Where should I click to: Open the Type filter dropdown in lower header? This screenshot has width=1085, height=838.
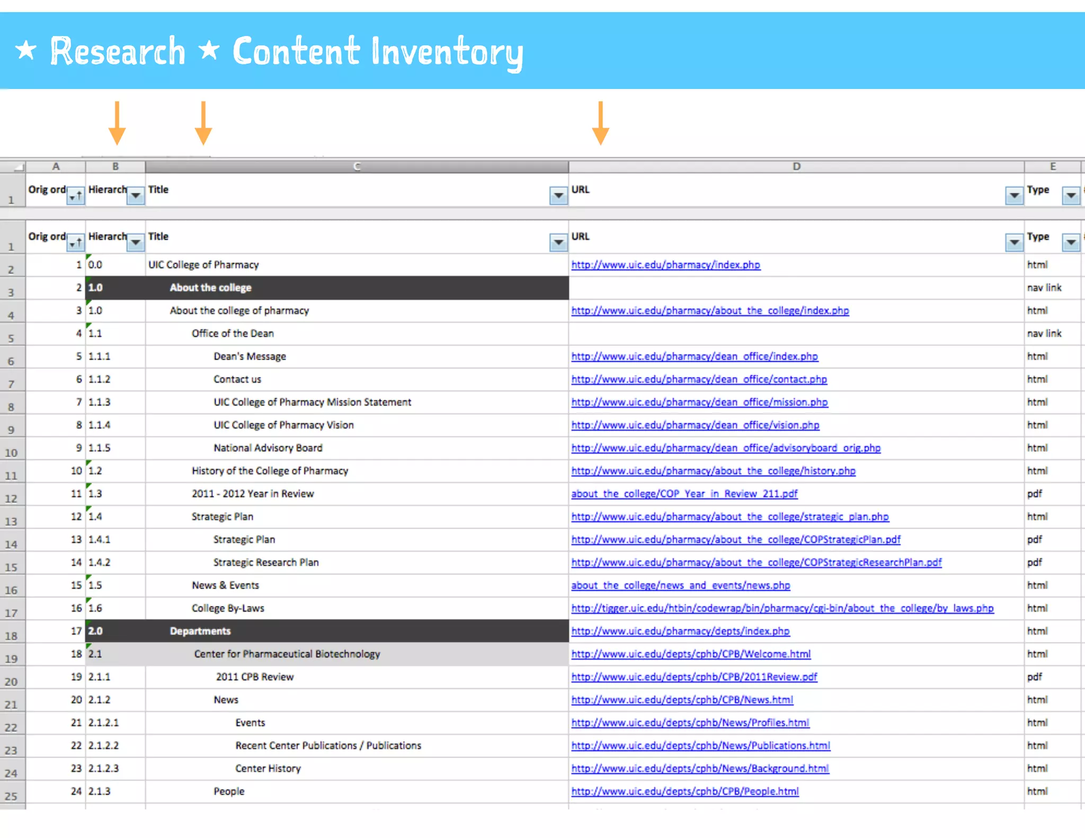1071,243
